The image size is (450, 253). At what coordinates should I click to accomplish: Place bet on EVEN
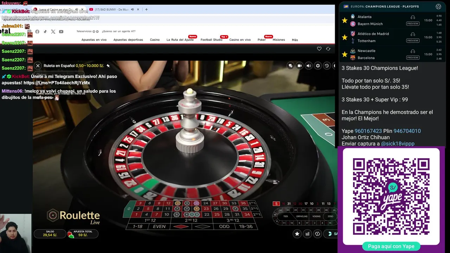coord(159,227)
